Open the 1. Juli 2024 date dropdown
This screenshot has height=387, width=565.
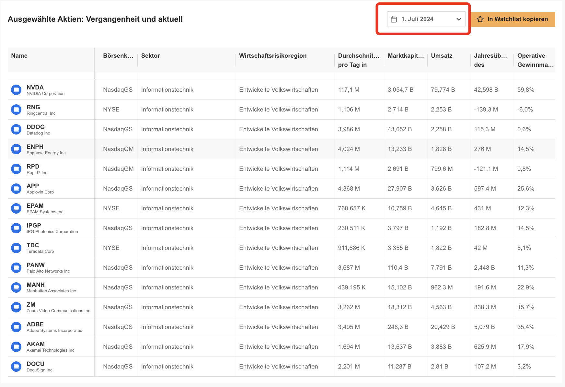click(x=426, y=19)
